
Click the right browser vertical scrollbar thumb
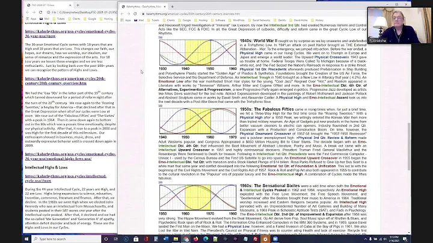coord(409,147)
